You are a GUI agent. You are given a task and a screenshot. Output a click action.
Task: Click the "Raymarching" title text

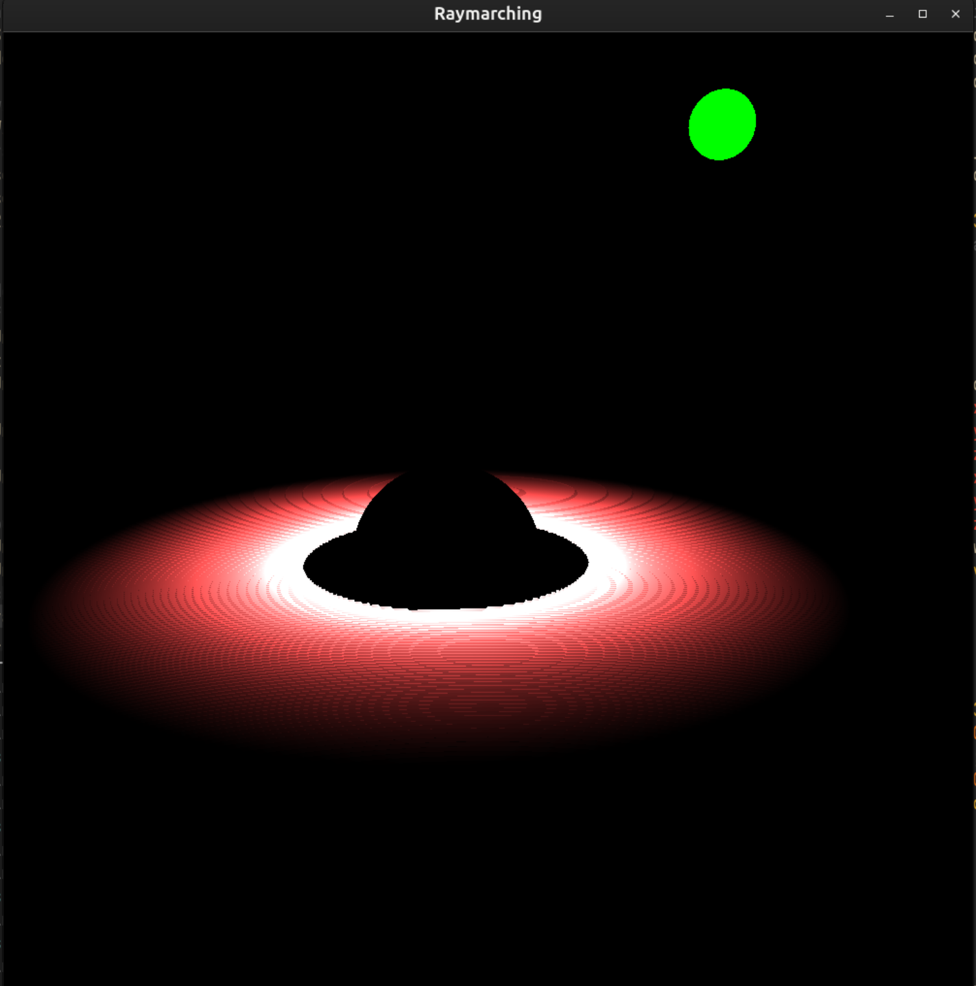(x=488, y=14)
